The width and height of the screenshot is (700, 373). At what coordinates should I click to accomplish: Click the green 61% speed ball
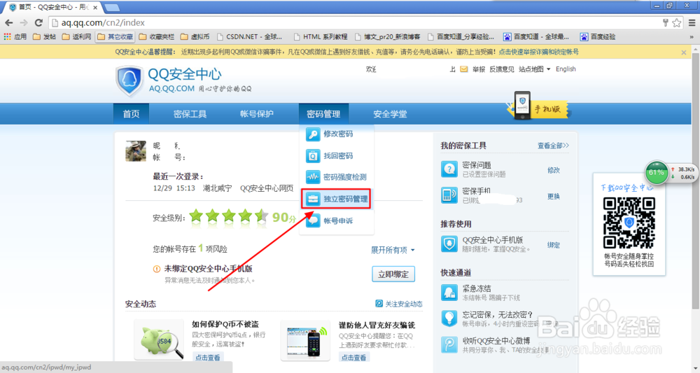pyautogui.click(x=657, y=172)
